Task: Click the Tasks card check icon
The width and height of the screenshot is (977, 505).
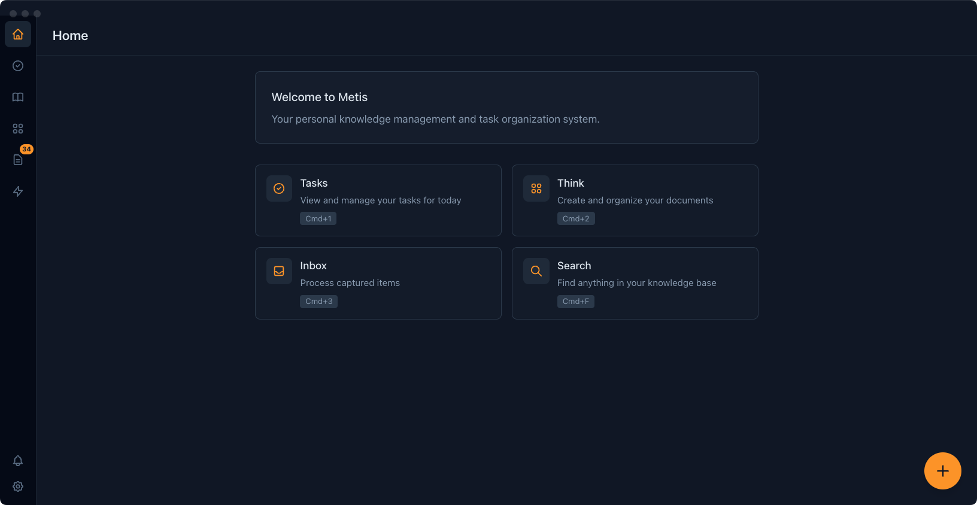Action: point(279,188)
